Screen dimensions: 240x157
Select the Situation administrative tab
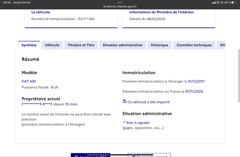[122, 45]
